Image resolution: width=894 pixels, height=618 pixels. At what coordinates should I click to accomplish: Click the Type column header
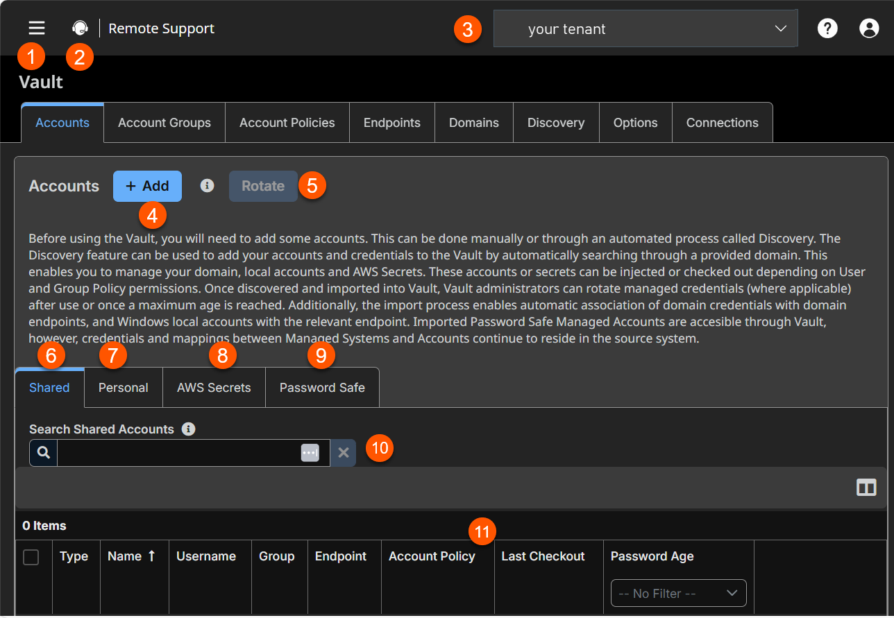tap(74, 556)
